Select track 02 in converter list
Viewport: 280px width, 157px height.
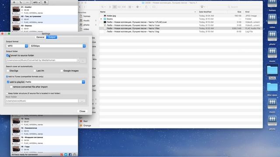coord(45,19)
